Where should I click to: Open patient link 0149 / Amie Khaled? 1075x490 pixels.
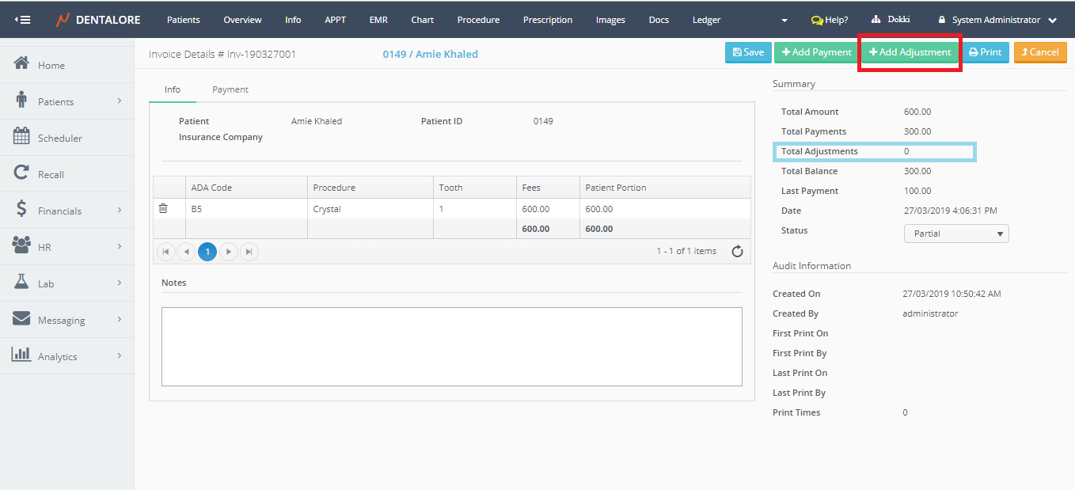click(430, 54)
